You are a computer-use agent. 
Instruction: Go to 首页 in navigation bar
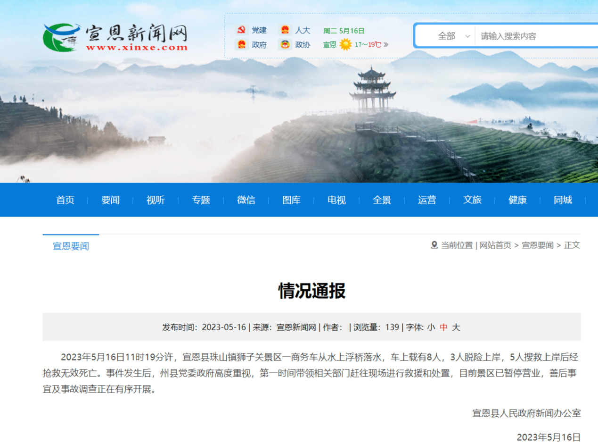pyautogui.click(x=65, y=200)
